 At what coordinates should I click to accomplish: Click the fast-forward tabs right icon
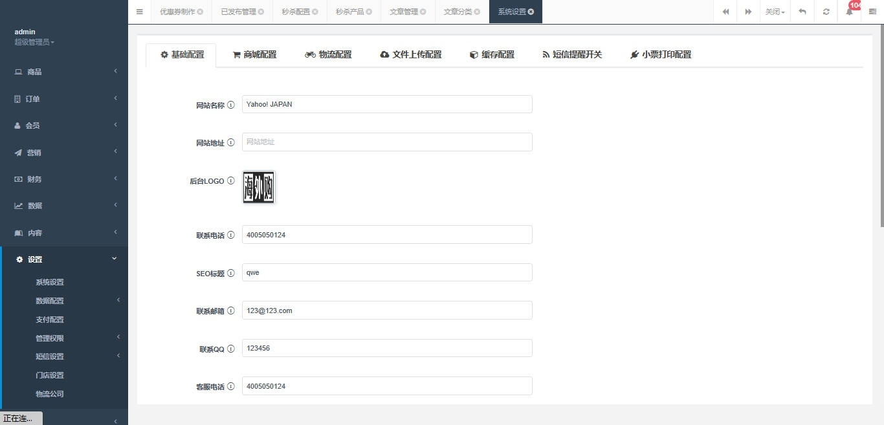[x=749, y=12]
